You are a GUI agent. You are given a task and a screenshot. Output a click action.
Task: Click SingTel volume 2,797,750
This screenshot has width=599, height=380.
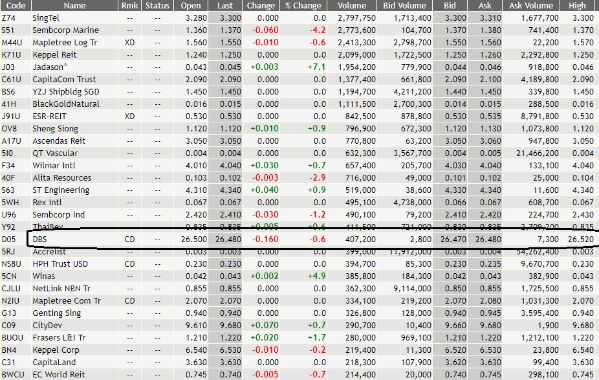(x=356, y=18)
